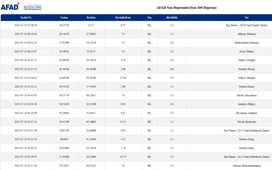Select magnitude value 2.2
Image resolution: width=272 pixels, height=170 pixels.
coord(172,25)
